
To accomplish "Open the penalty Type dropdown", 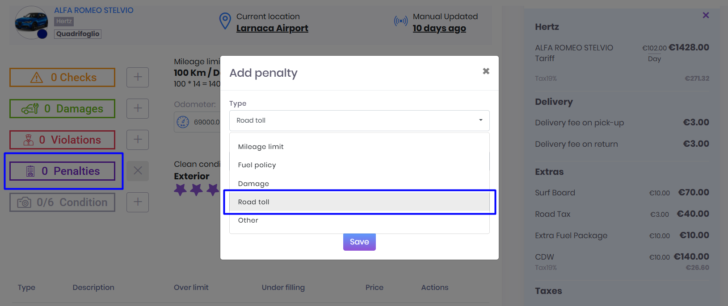I will click(x=359, y=120).
